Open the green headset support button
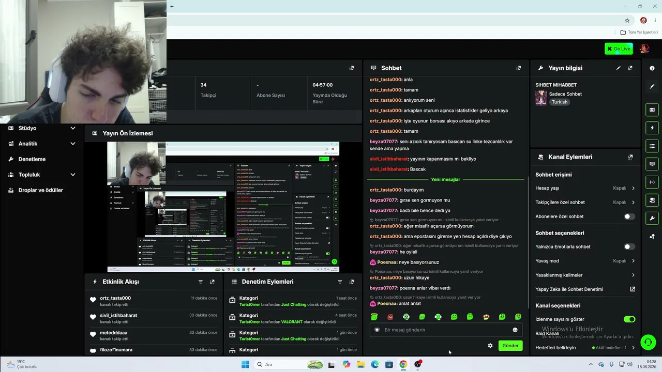Screen dimensions: 662x372 pyautogui.click(x=648, y=342)
